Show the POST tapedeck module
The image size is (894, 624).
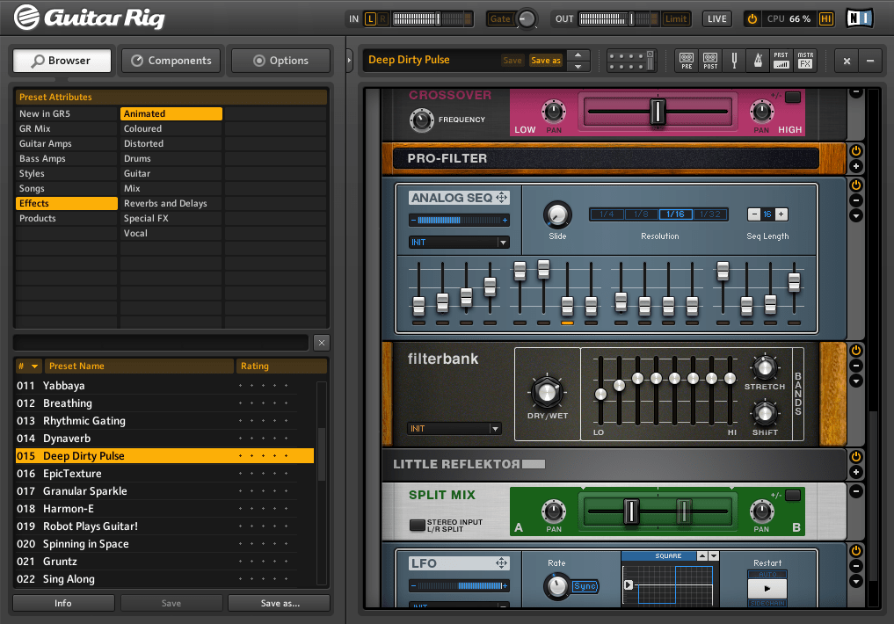coord(710,60)
